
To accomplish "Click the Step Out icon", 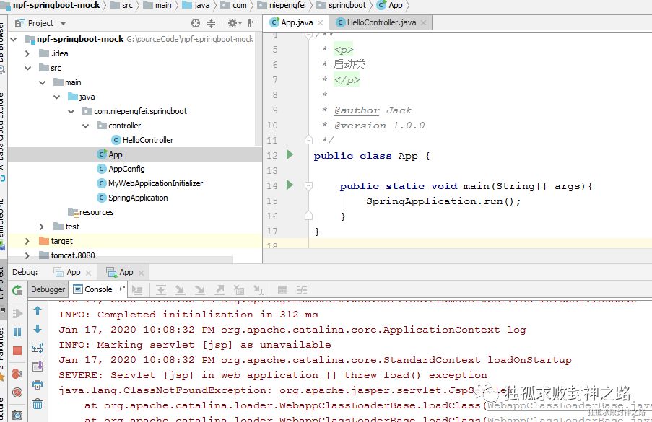I will point(219,290).
